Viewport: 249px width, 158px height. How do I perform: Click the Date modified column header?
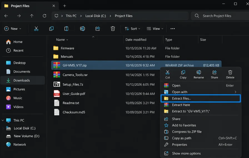(136, 40)
